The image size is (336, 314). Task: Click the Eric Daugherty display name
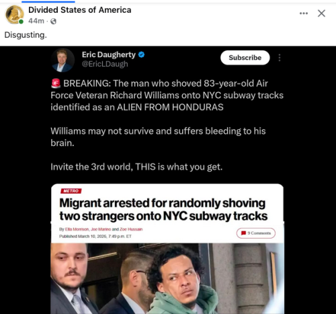click(109, 54)
